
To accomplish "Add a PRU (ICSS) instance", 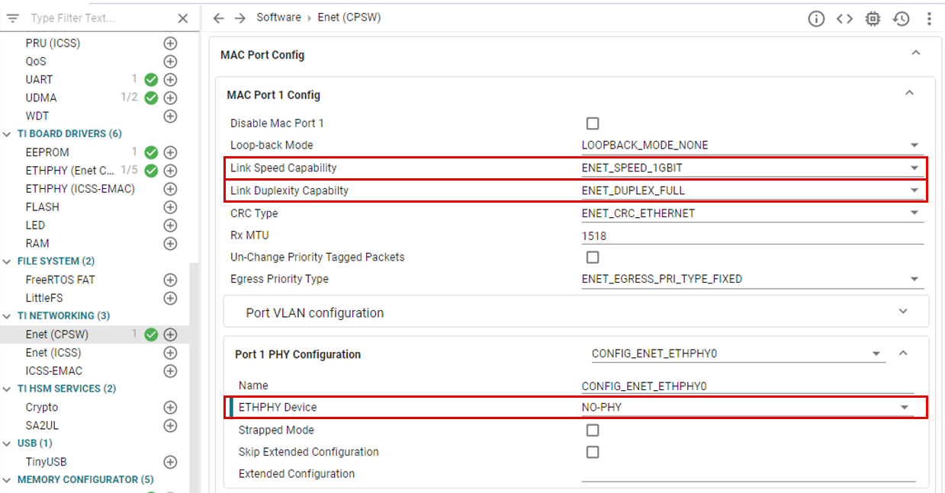I will tap(170, 43).
